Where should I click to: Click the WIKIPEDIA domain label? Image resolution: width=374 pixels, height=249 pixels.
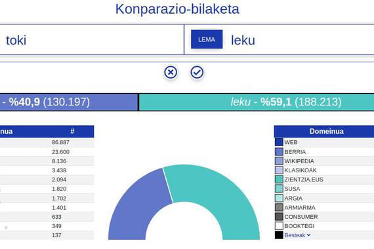pos(299,161)
